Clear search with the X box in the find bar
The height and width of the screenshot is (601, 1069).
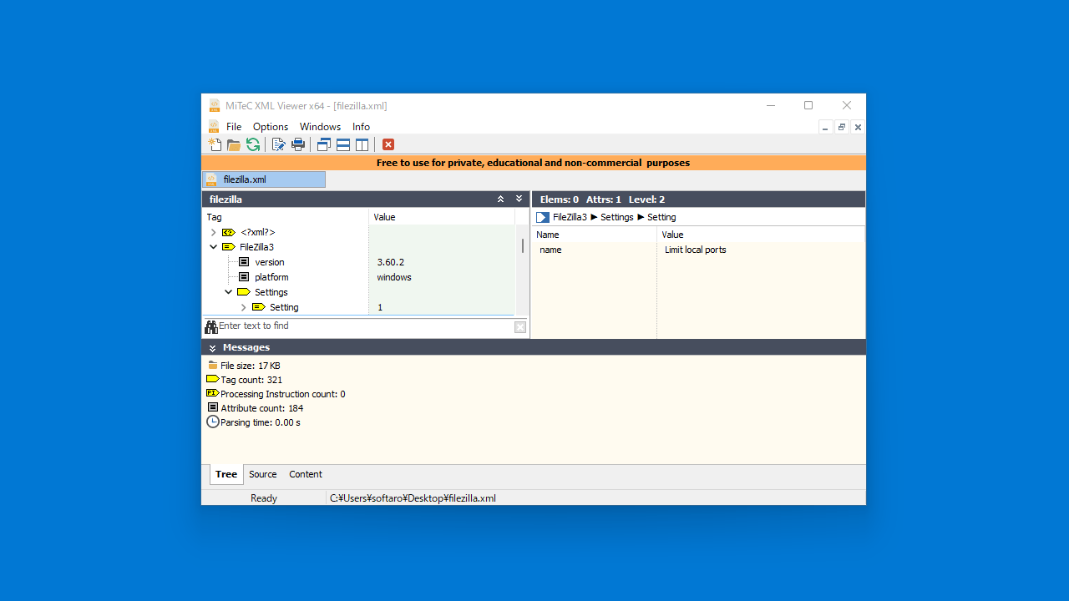click(520, 327)
